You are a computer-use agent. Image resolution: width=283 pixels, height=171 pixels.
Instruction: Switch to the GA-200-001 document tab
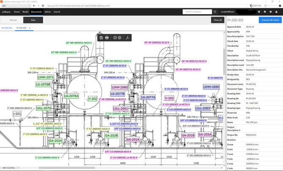[x=7, y=28]
